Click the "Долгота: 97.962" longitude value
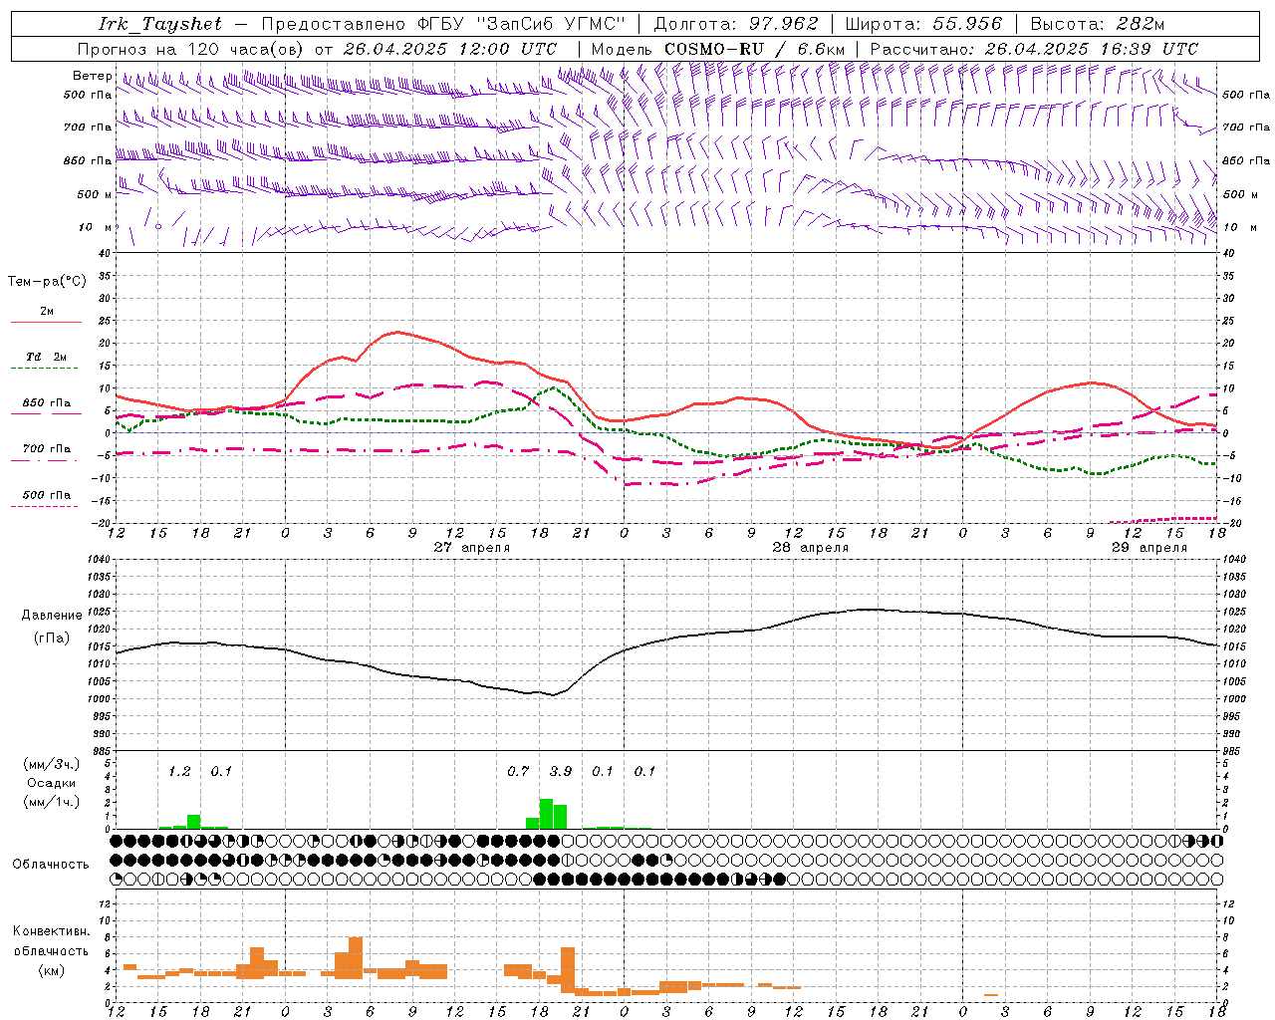The height and width of the screenshot is (1020, 1275). point(736,24)
